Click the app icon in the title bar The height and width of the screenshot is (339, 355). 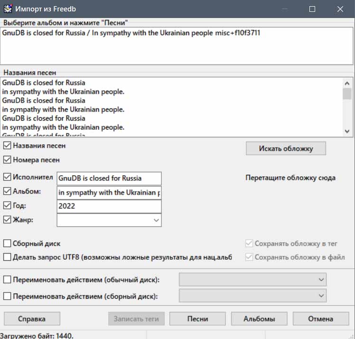click(8, 9)
